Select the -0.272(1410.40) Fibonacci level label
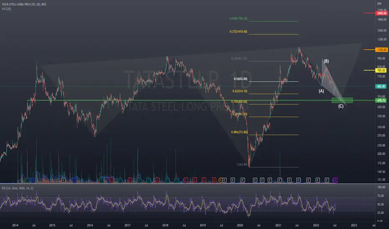This screenshot has height=229, width=389. [x=238, y=32]
